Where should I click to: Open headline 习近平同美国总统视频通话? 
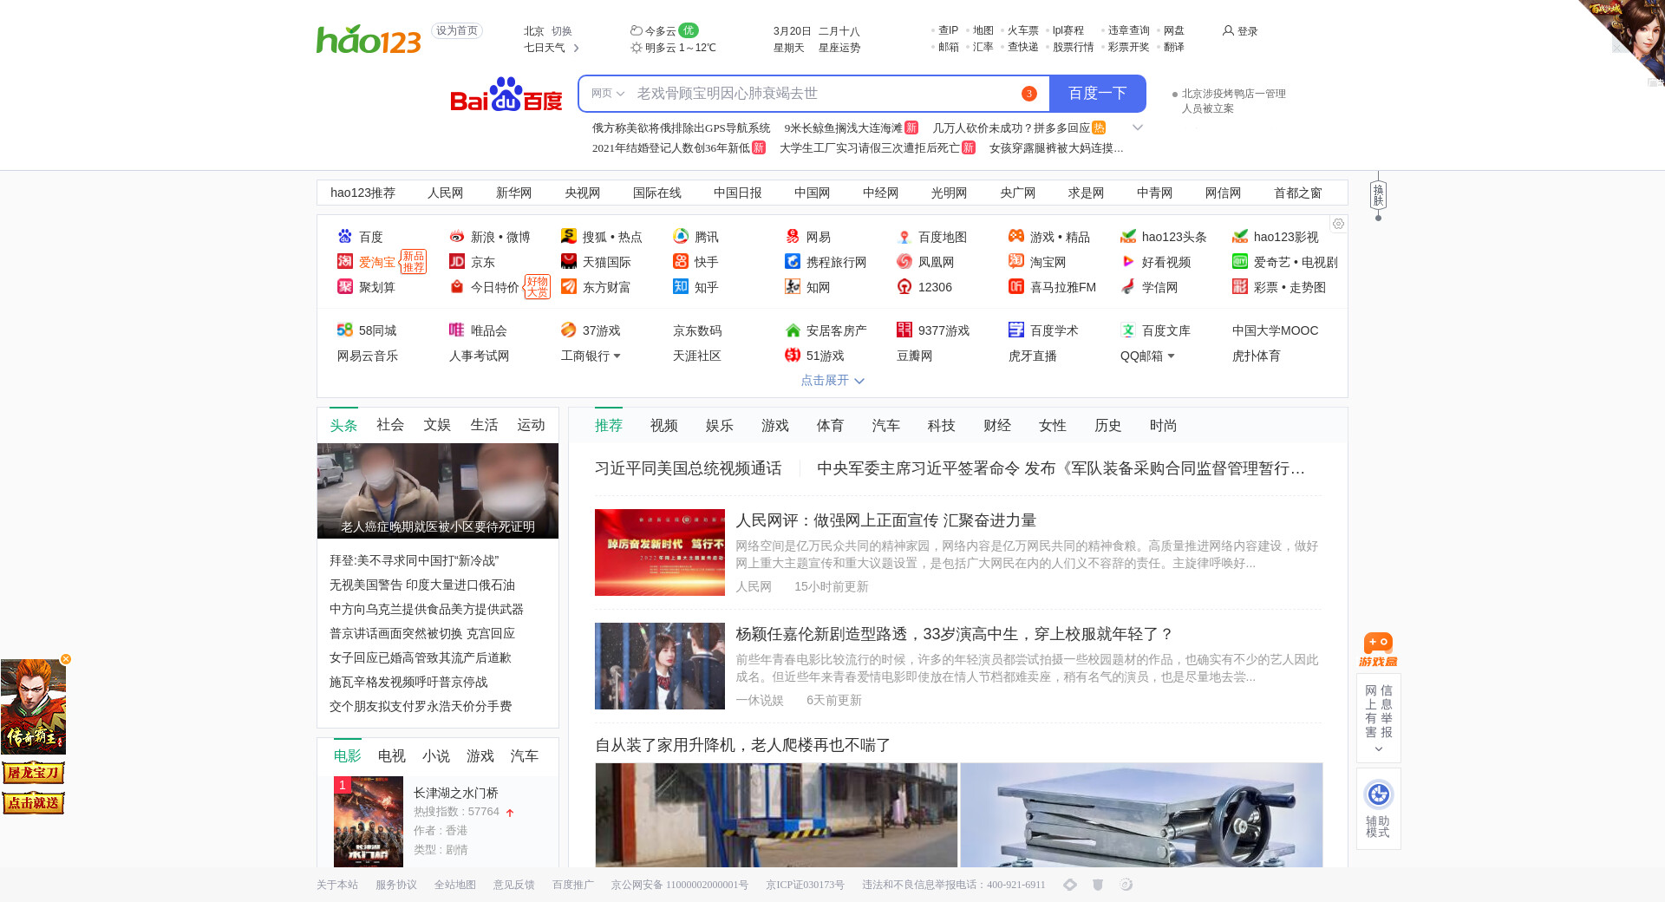click(688, 468)
